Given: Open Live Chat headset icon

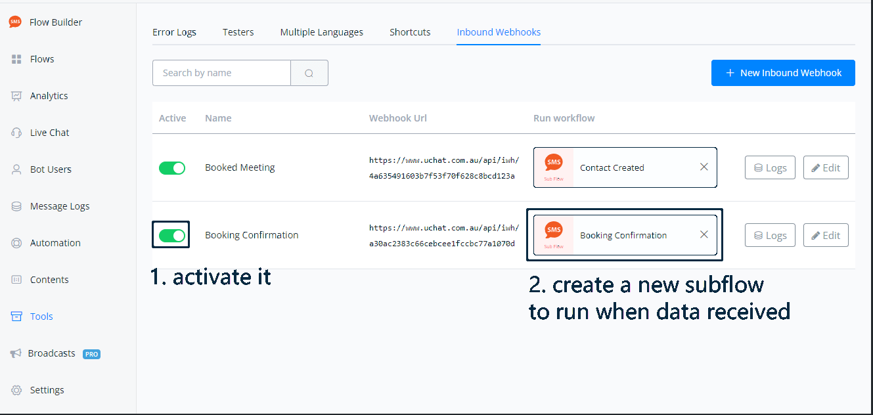Looking at the screenshot, I should pos(17,133).
